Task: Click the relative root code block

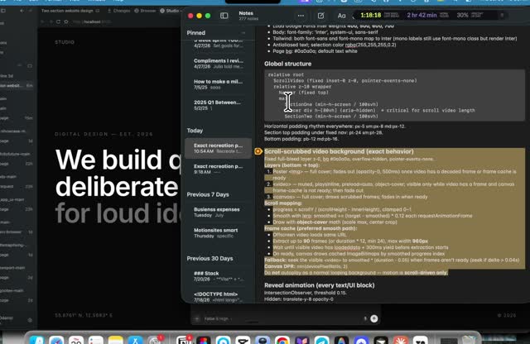Action: pyautogui.click(x=394, y=95)
